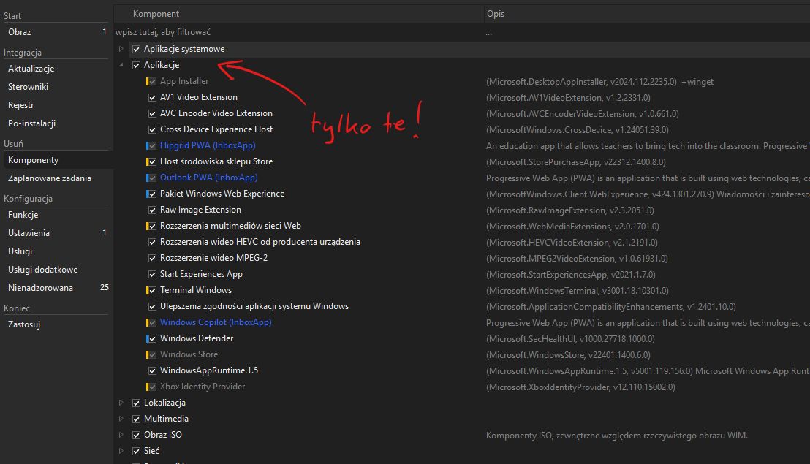
Task: Go to the Nienadzorowana configuration page
Action: click(40, 288)
